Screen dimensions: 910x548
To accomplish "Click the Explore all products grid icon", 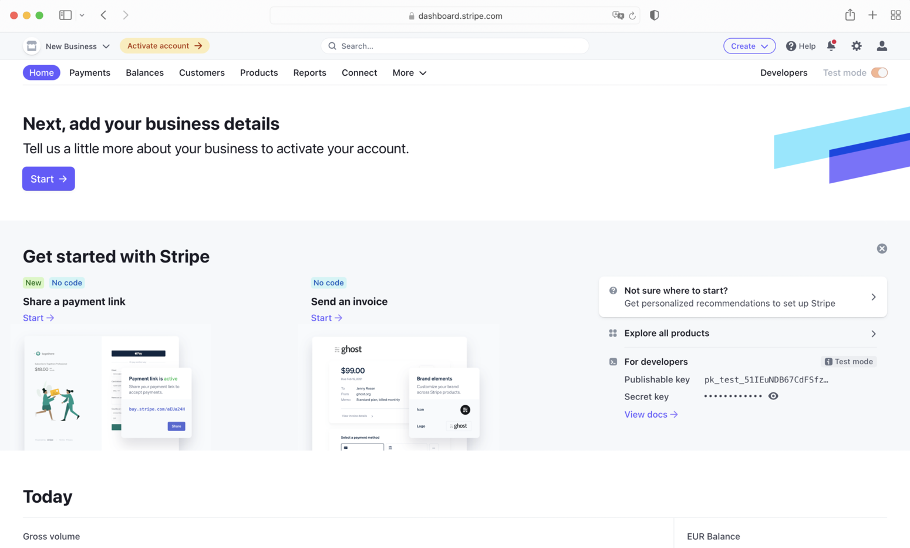I will click(x=613, y=333).
